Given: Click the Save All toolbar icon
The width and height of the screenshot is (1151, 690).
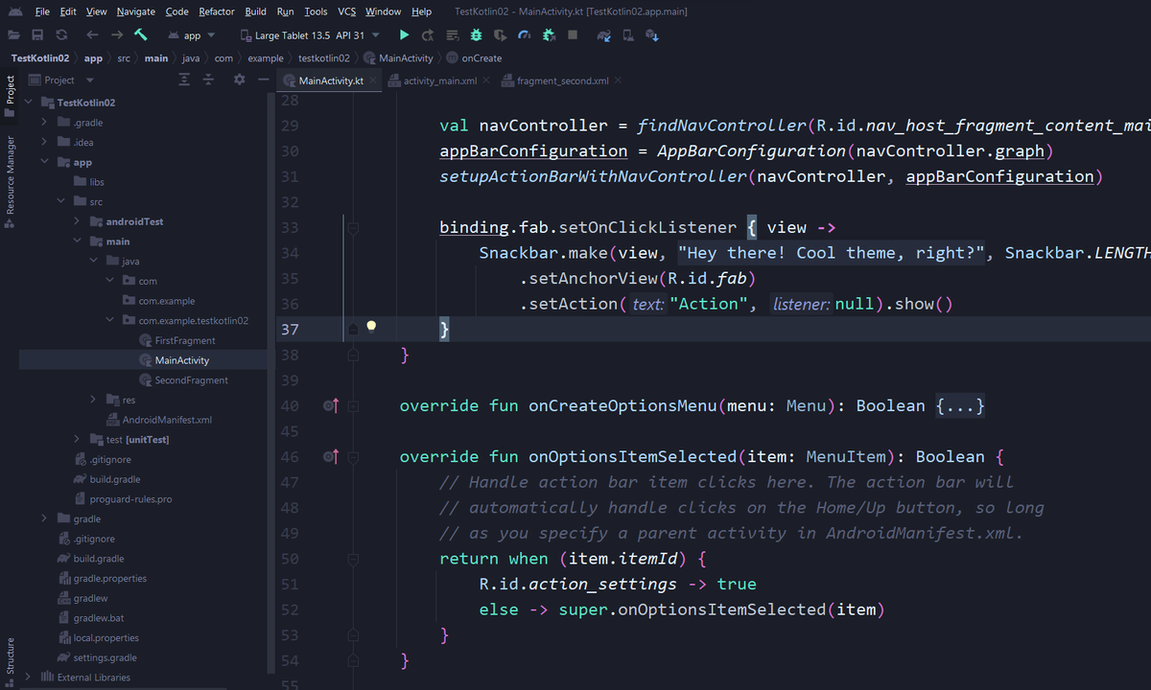Looking at the screenshot, I should pos(37,35).
